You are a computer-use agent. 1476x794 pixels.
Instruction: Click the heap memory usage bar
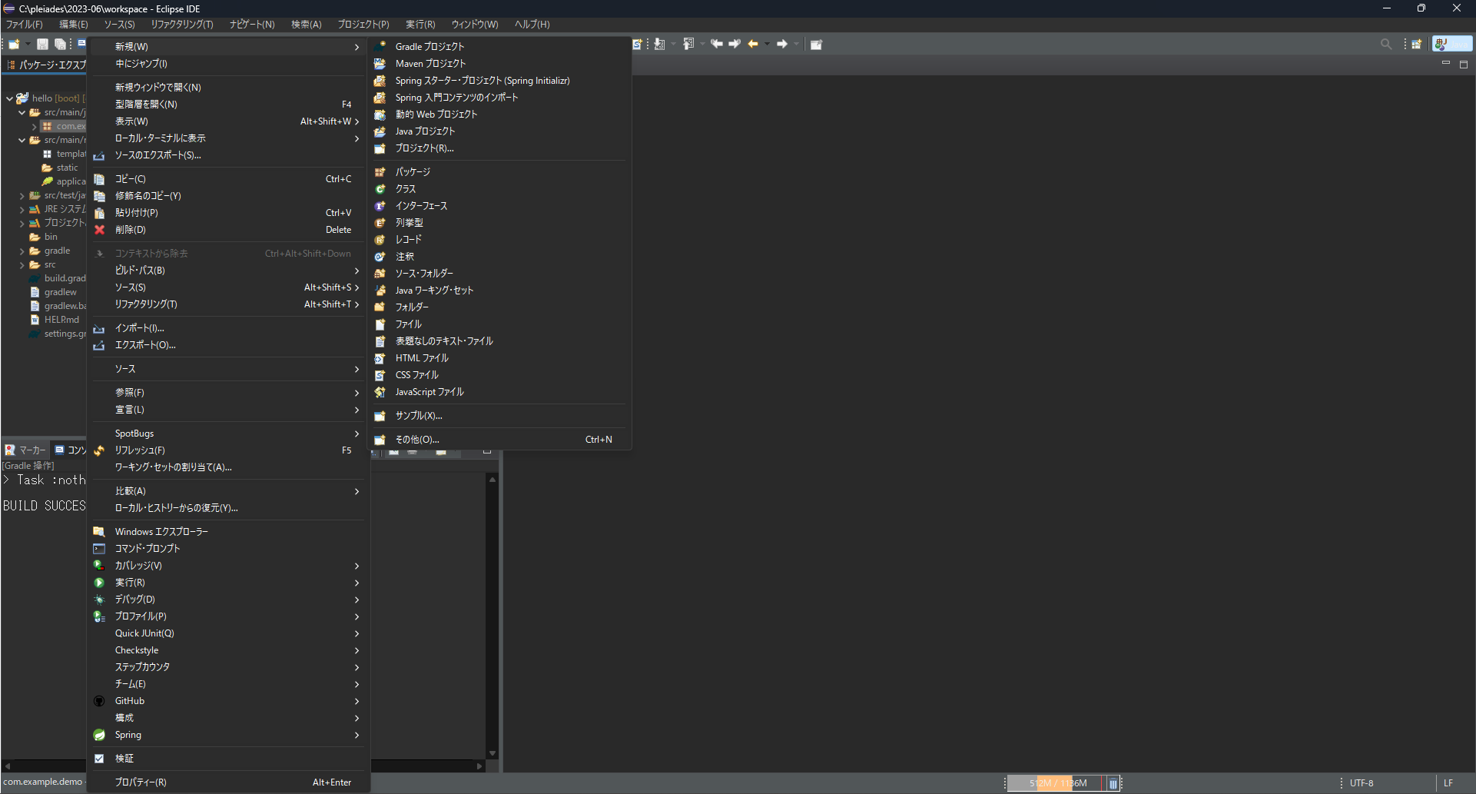pos(1056,783)
